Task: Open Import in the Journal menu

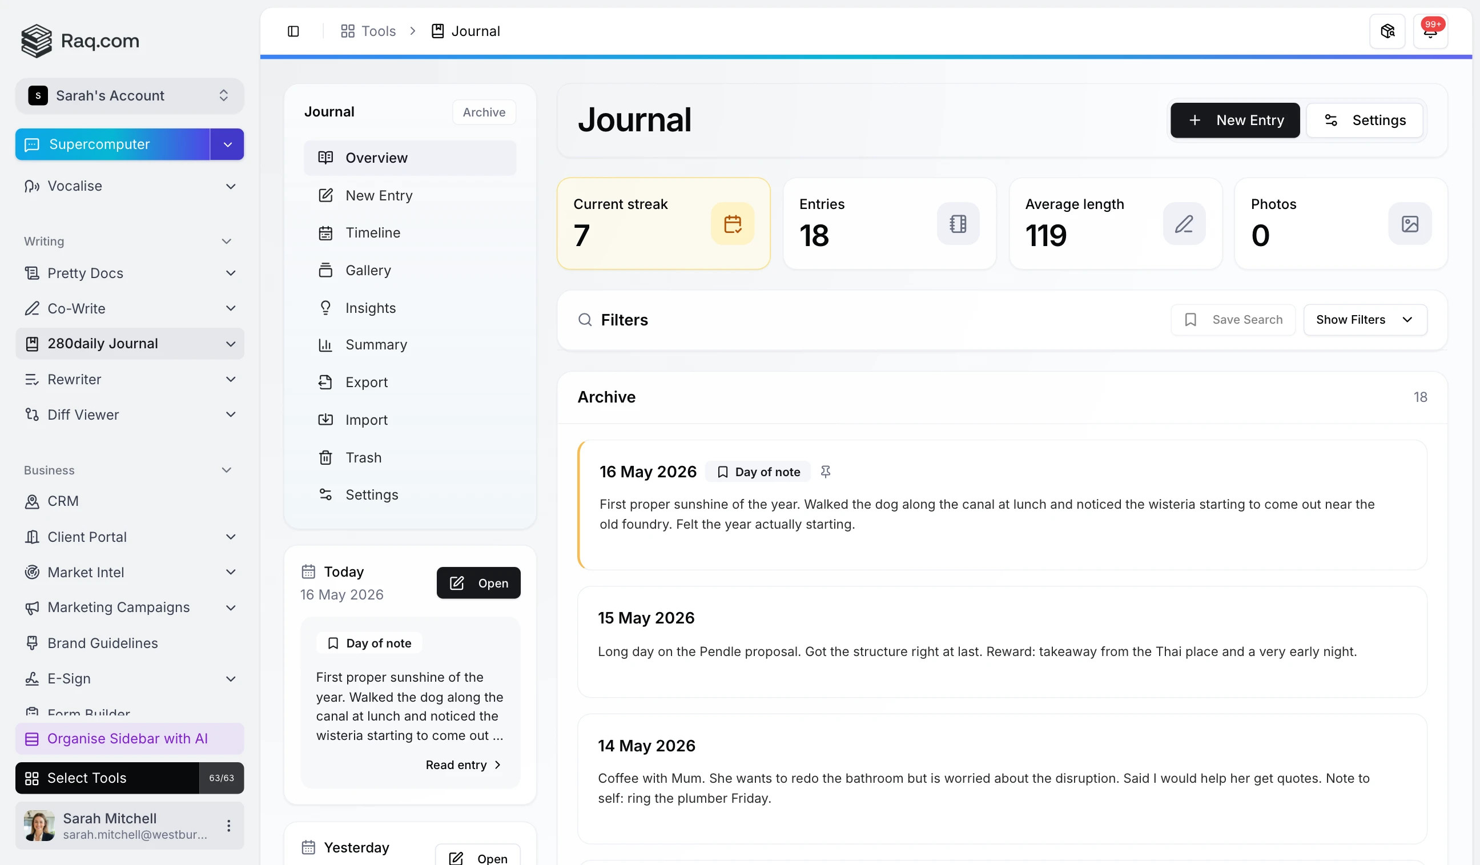Action: click(410, 420)
